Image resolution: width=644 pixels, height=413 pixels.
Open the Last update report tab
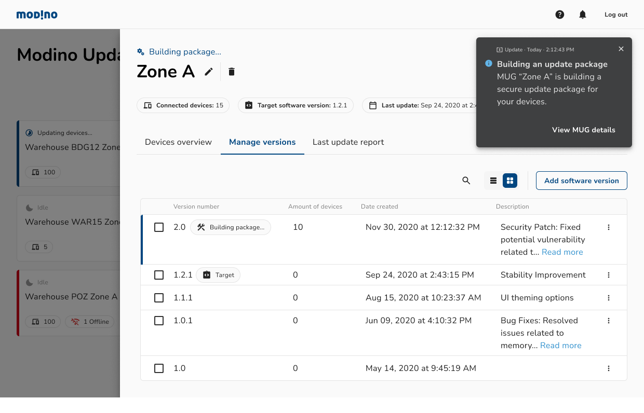[x=348, y=142]
